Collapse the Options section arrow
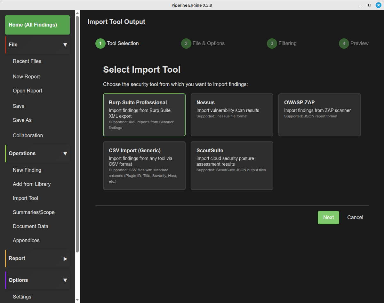The image size is (384, 303). tap(65, 280)
